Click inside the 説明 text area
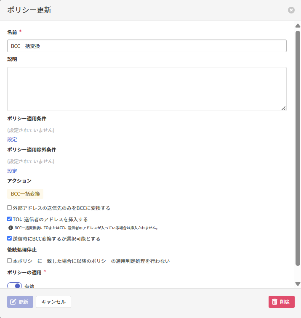This screenshot has width=301, height=318. [147, 89]
